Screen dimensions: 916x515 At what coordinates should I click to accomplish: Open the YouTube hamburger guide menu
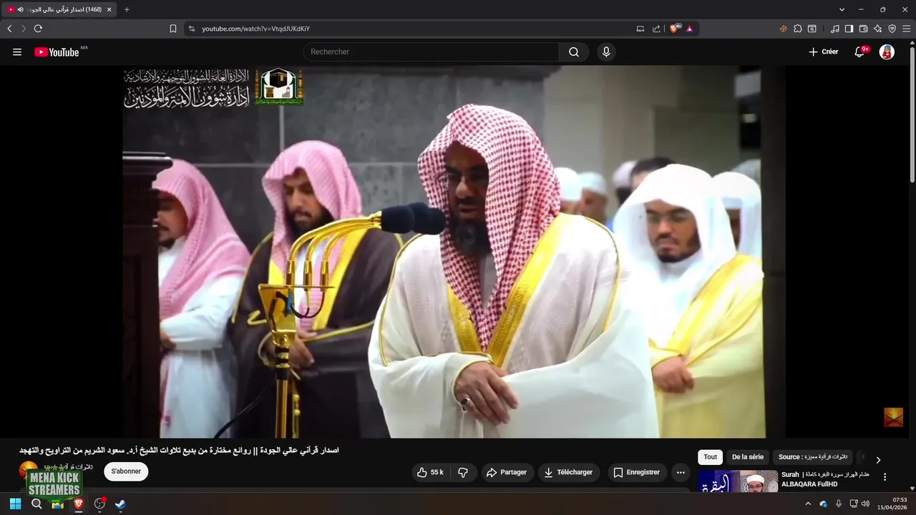(x=17, y=52)
